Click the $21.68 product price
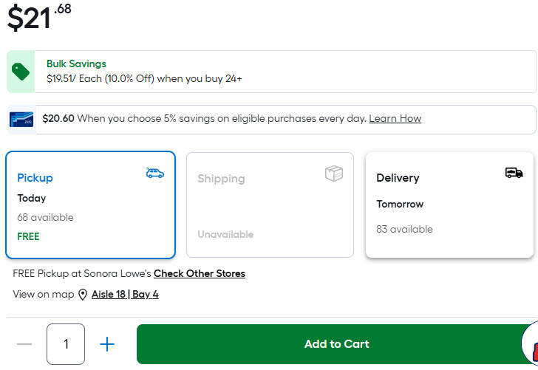538x370 pixels. (39, 18)
